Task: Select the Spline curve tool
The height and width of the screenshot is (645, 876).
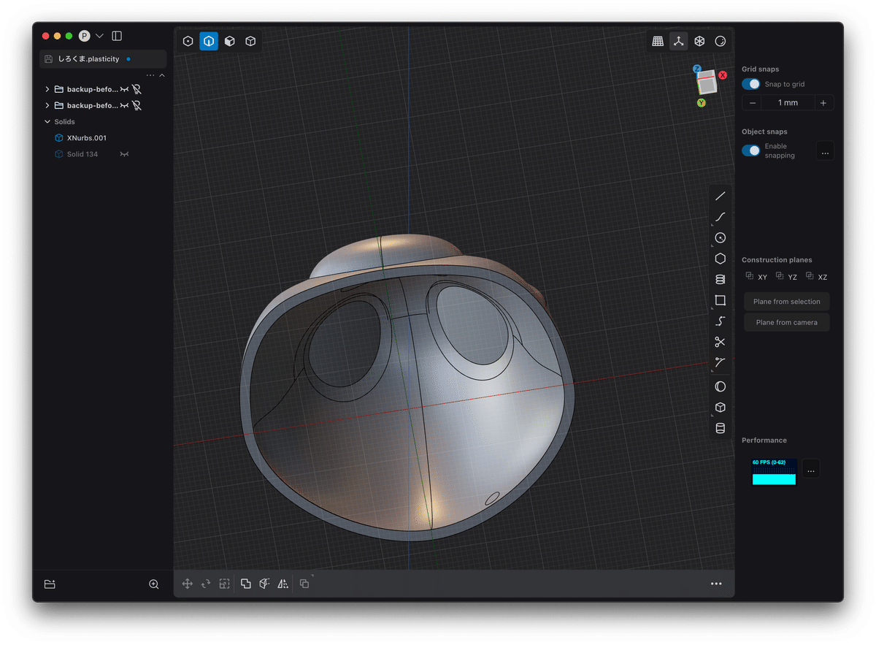Action: 721,217
